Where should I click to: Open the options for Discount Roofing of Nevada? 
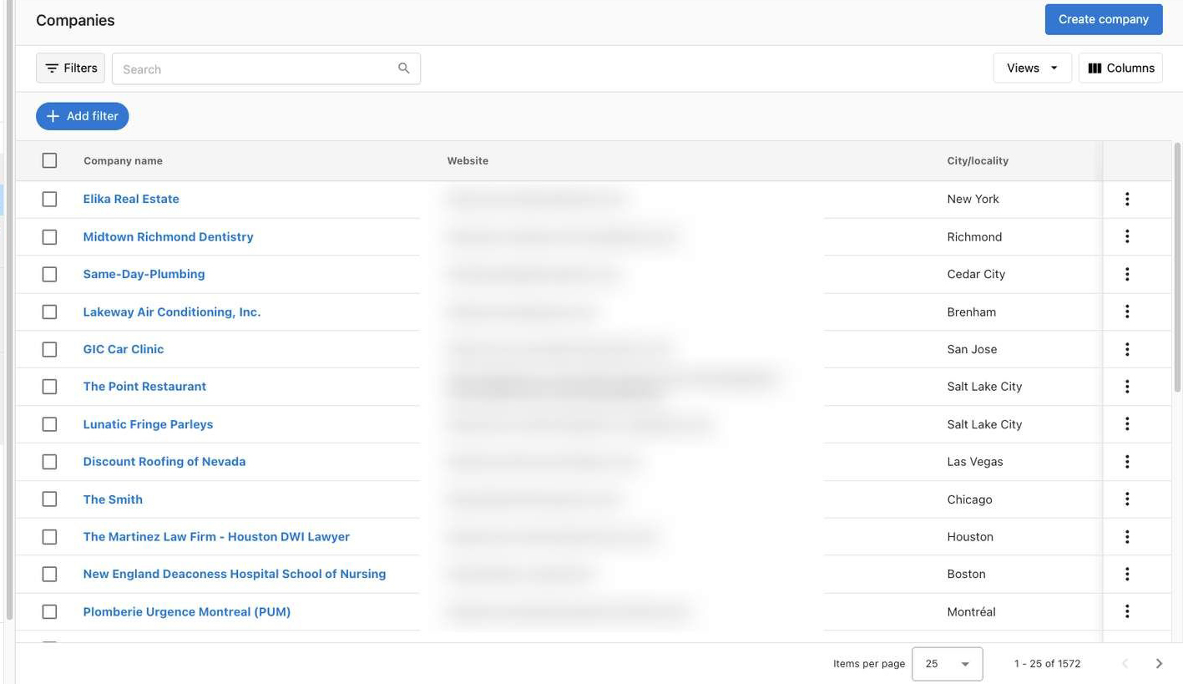(x=1127, y=462)
